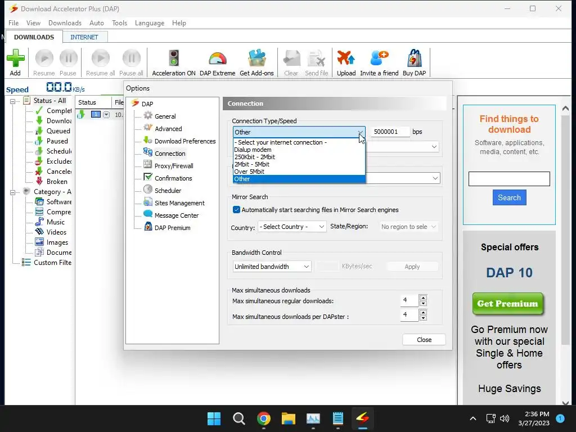The image size is (576, 432).
Task: Select Completed in status tree
Action: (x=58, y=111)
